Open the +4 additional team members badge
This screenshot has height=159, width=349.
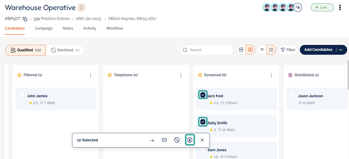tap(298, 7)
